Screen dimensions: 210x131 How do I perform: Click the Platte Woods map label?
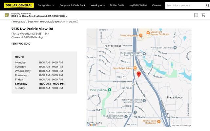[x=175, y=98]
